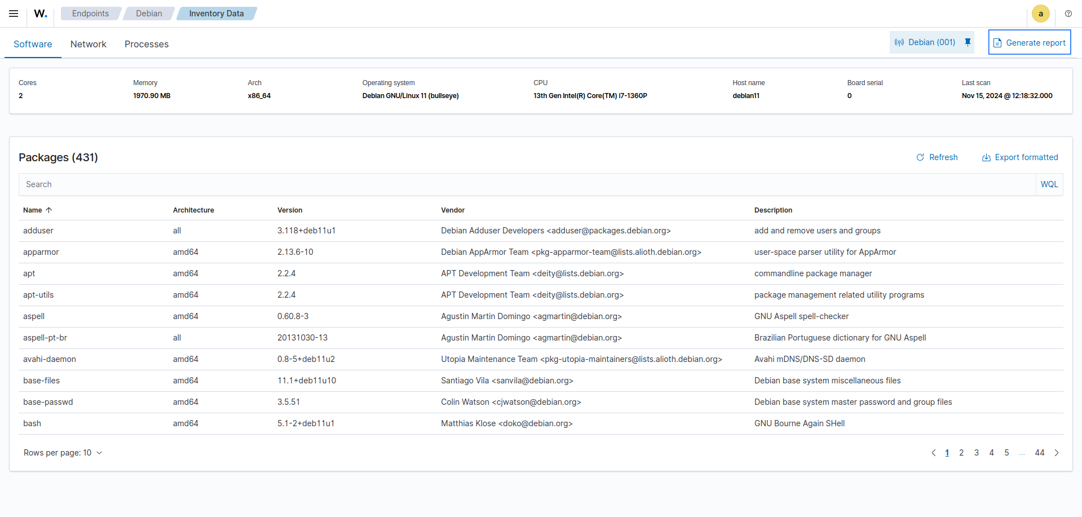Click Generate report button
Viewport: 1082px width, 517px height.
point(1030,42)
